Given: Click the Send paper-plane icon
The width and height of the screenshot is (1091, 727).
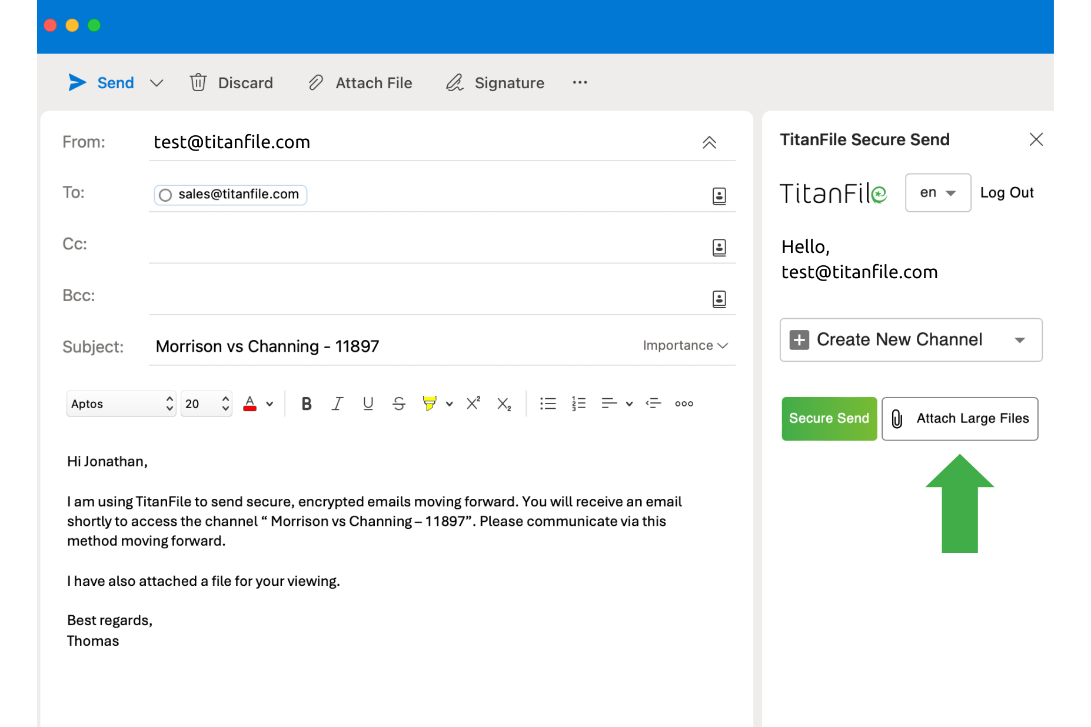Looking at the screenshot, I should tap(77, 83).
